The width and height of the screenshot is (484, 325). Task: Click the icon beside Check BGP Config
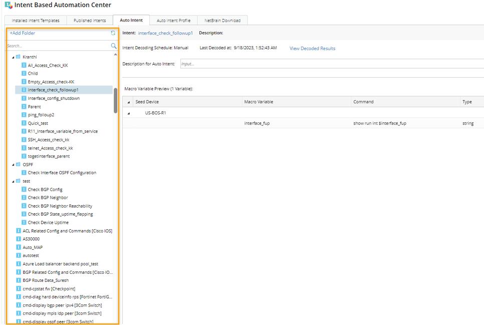coord(24,189)
